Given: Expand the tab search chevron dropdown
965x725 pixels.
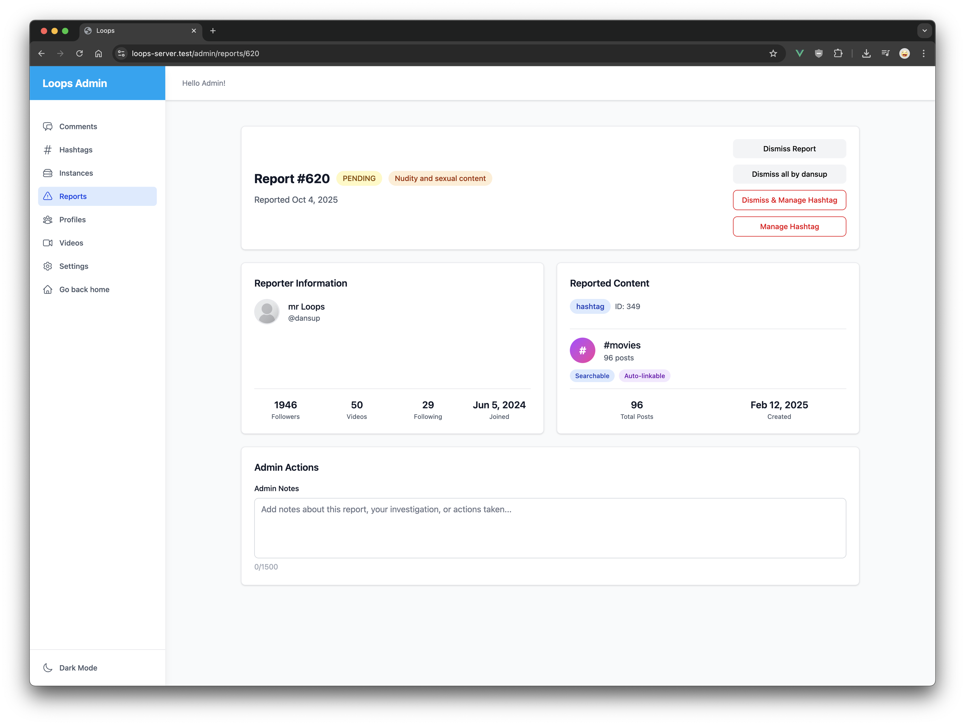Looking at the screenshot, I should (x=924, y=30).
